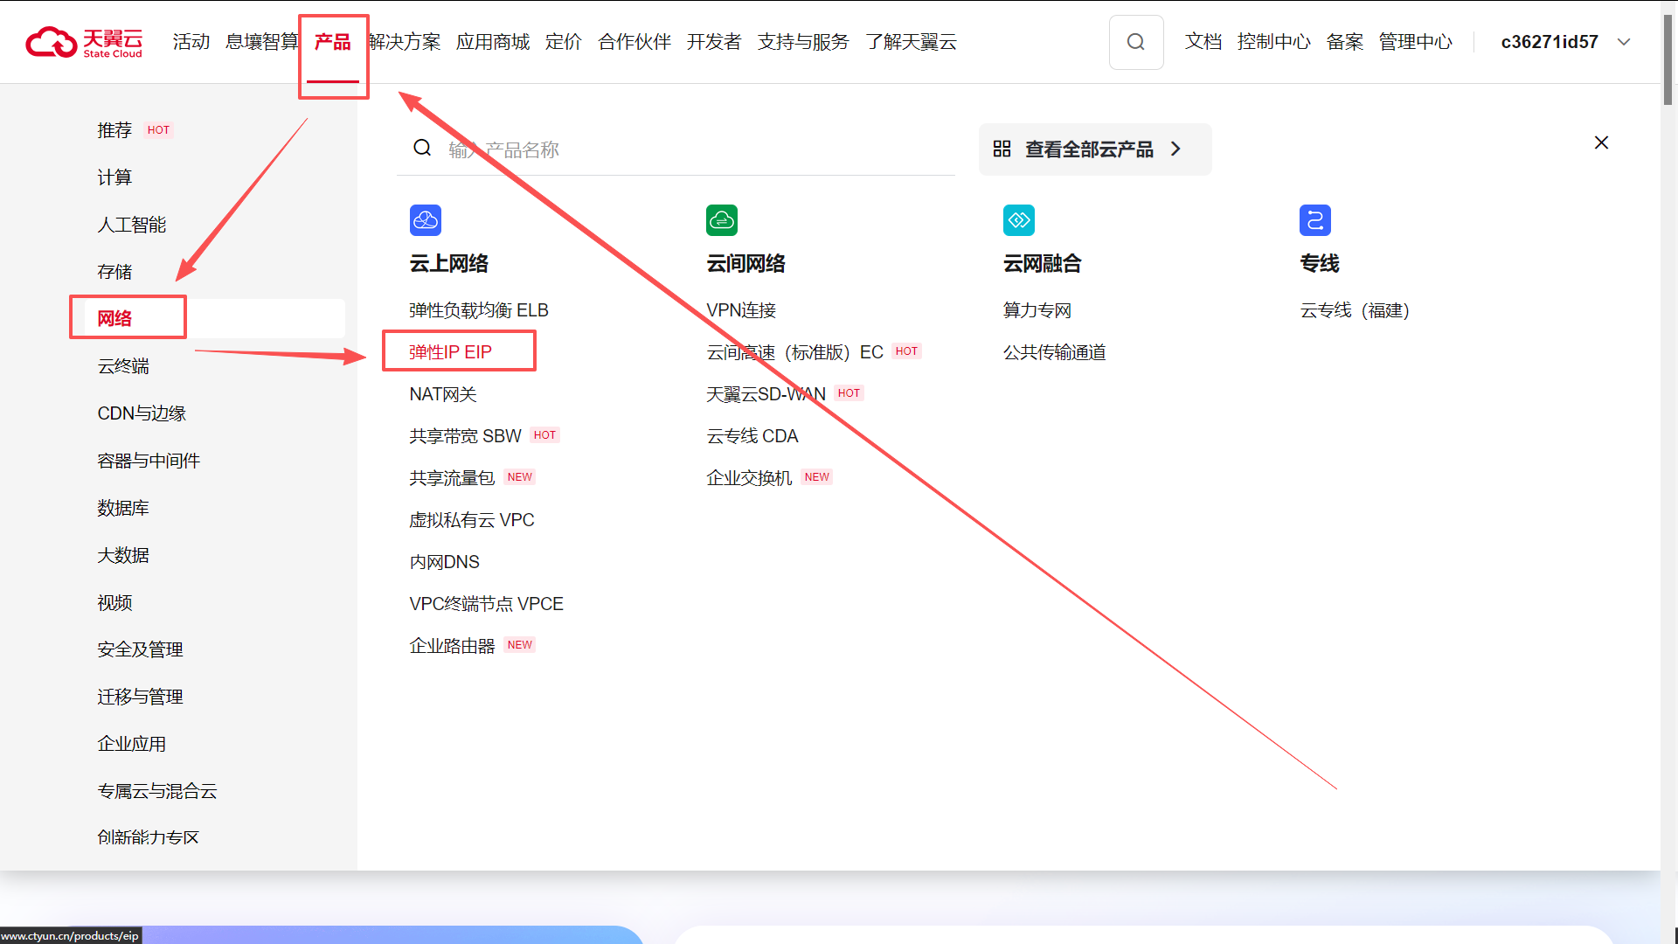1678x944 pixels.
Task: Select 安全及管理 category in sidebar
Action: (140, 649)
